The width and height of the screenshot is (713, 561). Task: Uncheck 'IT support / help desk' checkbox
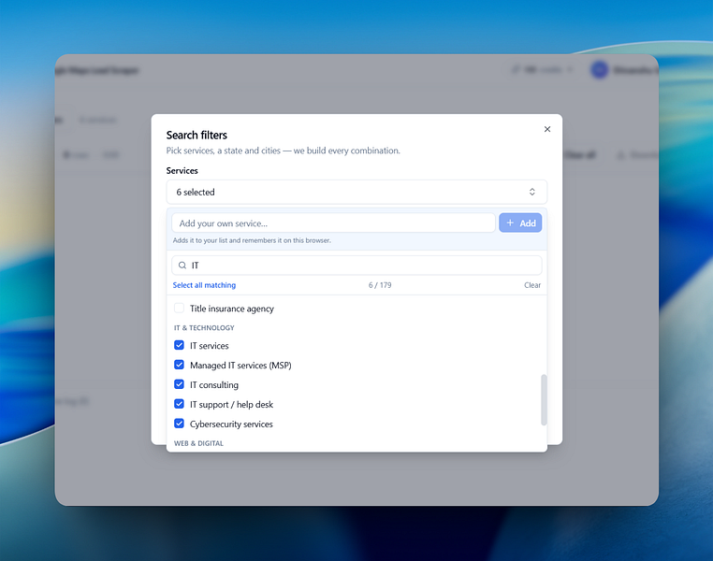(x=179, y=404)
